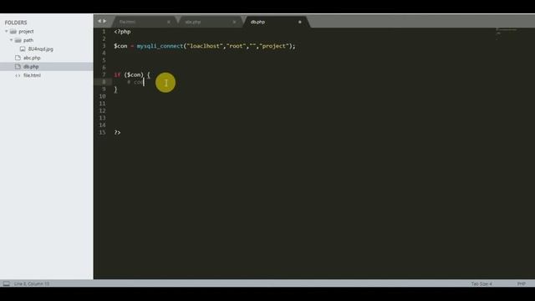535x301 pixels.
Task: Click the code icon beside file.html
Action: (x=18, y=75)
